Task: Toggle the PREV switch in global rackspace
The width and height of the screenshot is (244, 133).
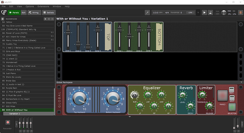Action: 232,90
